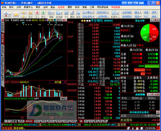Viewport: 161px width, 131px height.
Task: Click the 信息 icon in chart header
Action: click(x=59, y=20)
